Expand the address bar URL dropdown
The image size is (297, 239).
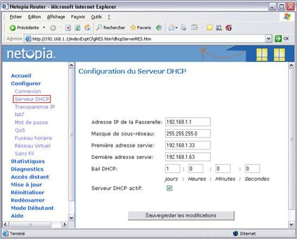point(269,38)
